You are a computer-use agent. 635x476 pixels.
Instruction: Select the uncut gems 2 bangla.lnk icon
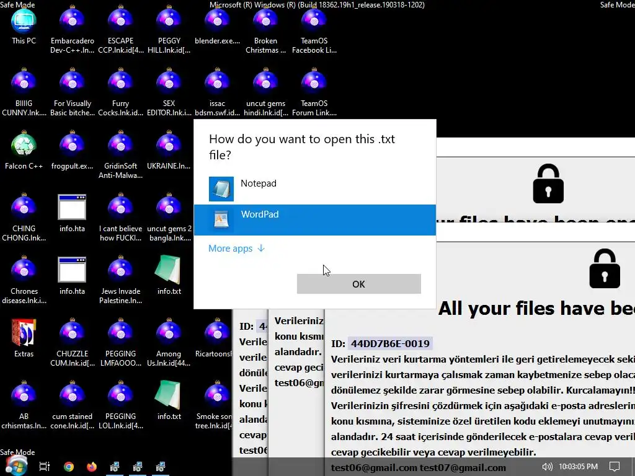[x=169, y=217]
